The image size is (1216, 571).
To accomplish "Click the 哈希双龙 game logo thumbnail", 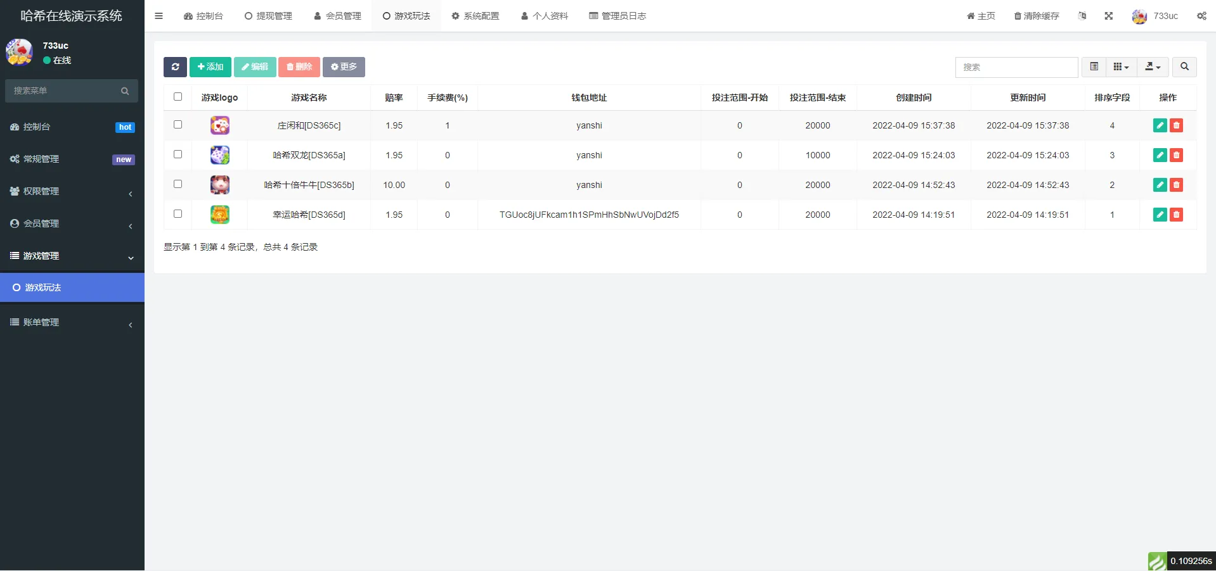I will click(220, 155).
